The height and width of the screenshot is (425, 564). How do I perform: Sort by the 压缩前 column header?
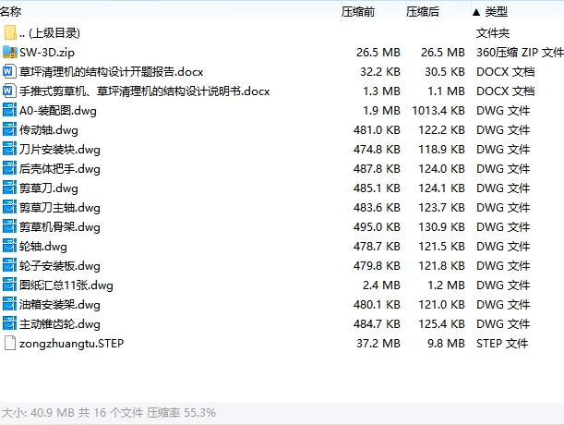tap(358, 11)
